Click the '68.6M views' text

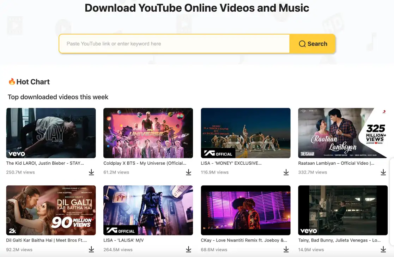point(214,250)
